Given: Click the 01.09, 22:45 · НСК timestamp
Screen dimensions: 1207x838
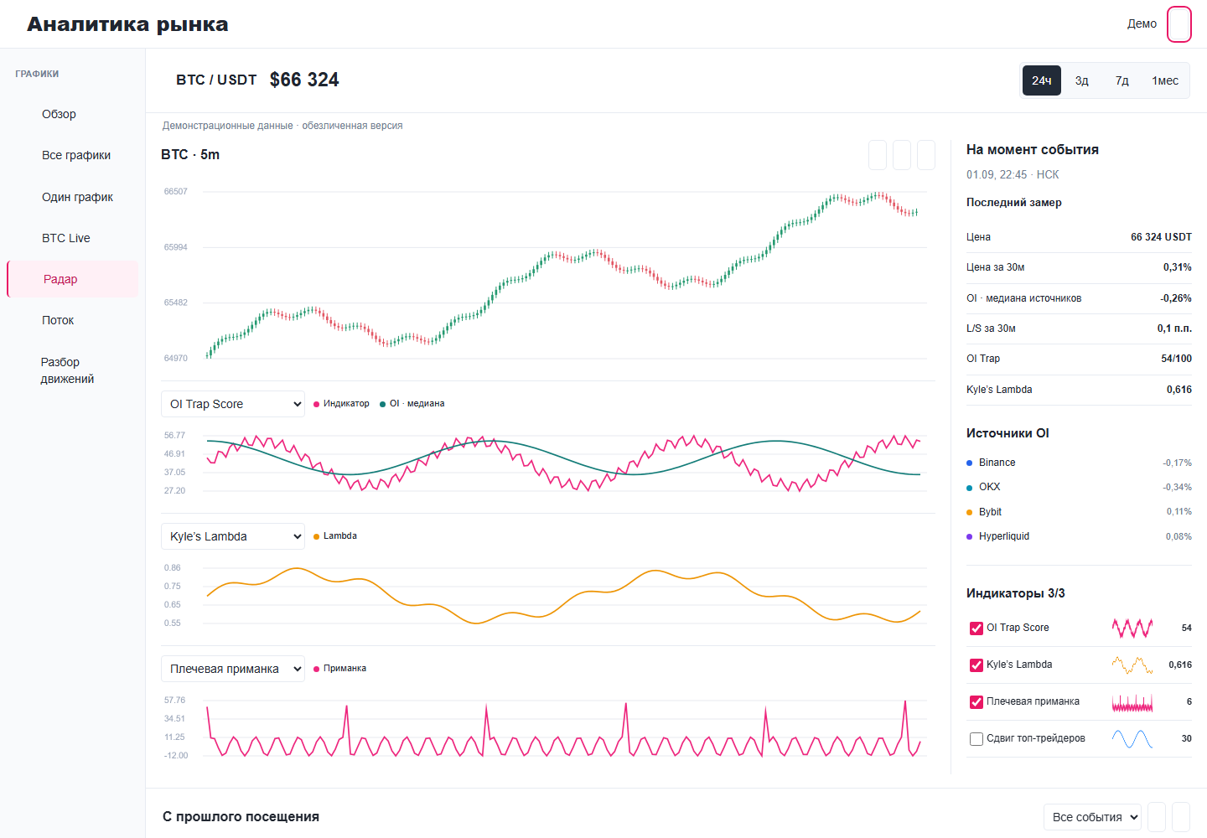Looking at the screenshot, I should tap(1013, 174).
